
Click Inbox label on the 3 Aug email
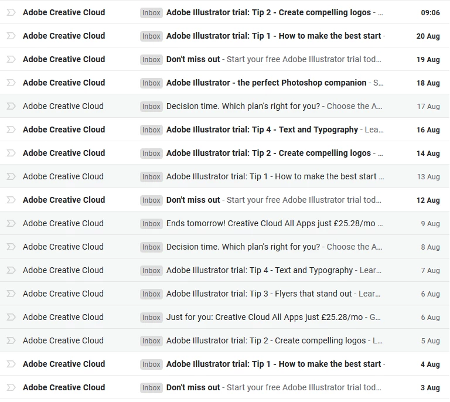151,388
